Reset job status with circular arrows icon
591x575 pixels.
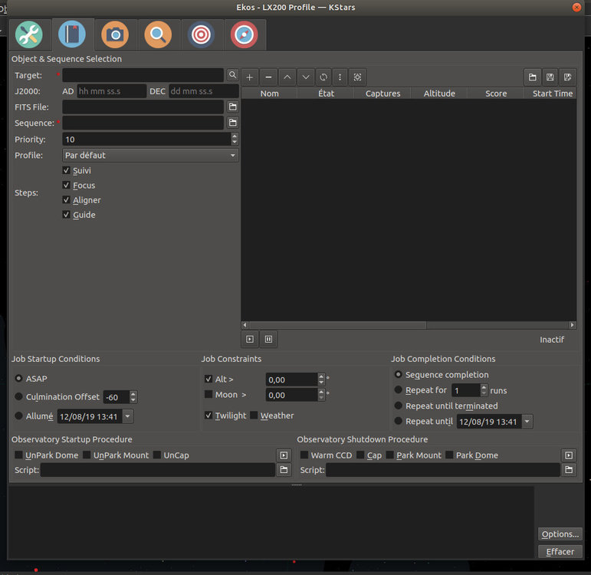323,77
